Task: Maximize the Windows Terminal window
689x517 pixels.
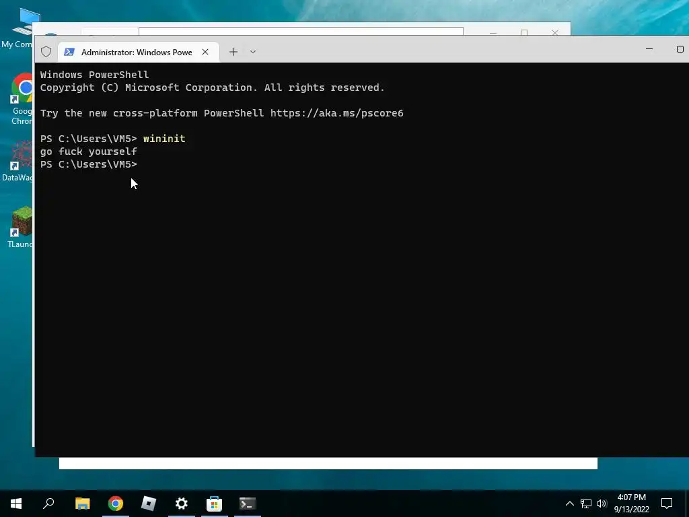Action: (680, 48)
